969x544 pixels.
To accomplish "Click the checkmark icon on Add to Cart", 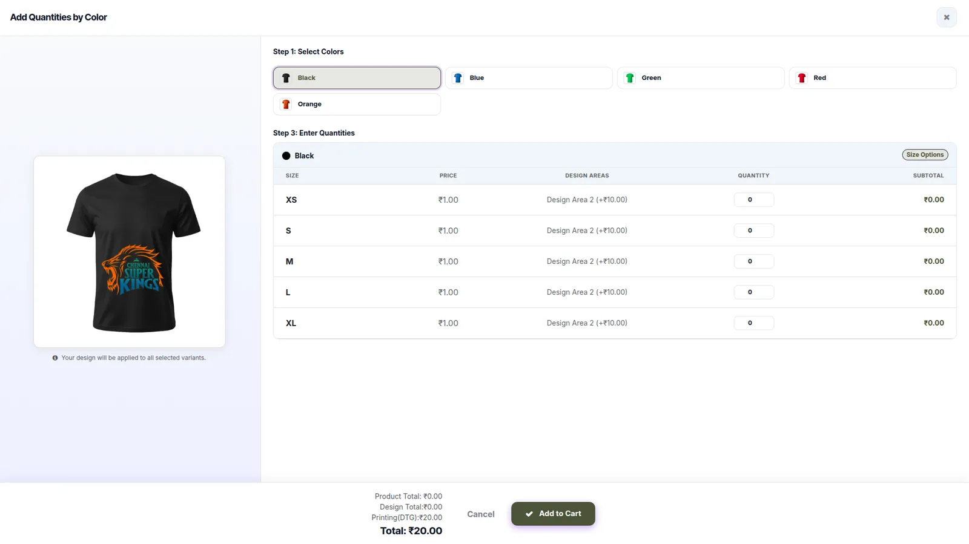I will 529,514.
